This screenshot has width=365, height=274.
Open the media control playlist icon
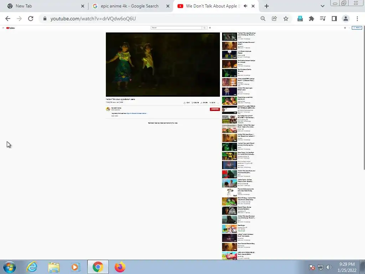click(323, 19)
